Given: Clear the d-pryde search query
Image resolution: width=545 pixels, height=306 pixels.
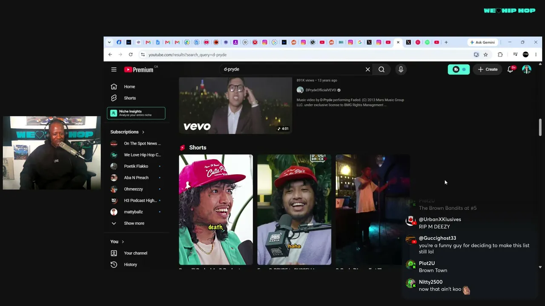Looking at the screenshot, I should (x=368, y=69).
